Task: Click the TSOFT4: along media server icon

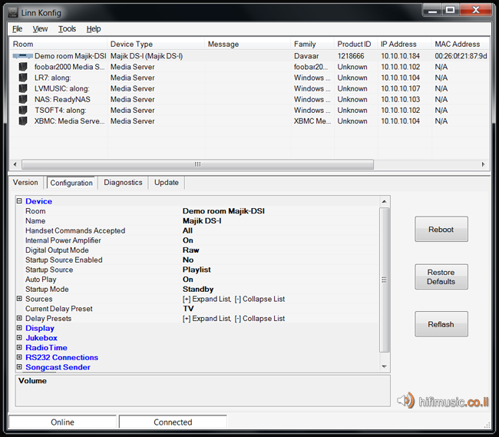Action: pos(23,110)
